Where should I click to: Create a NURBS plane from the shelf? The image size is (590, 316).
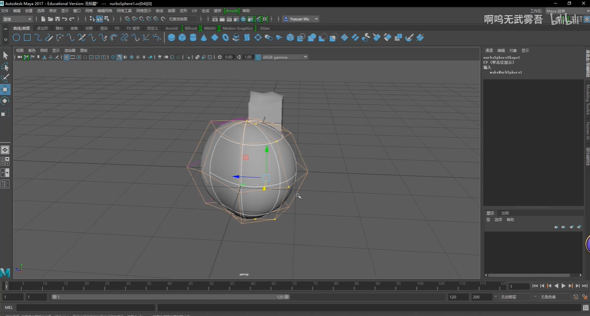tap(214, 37)
